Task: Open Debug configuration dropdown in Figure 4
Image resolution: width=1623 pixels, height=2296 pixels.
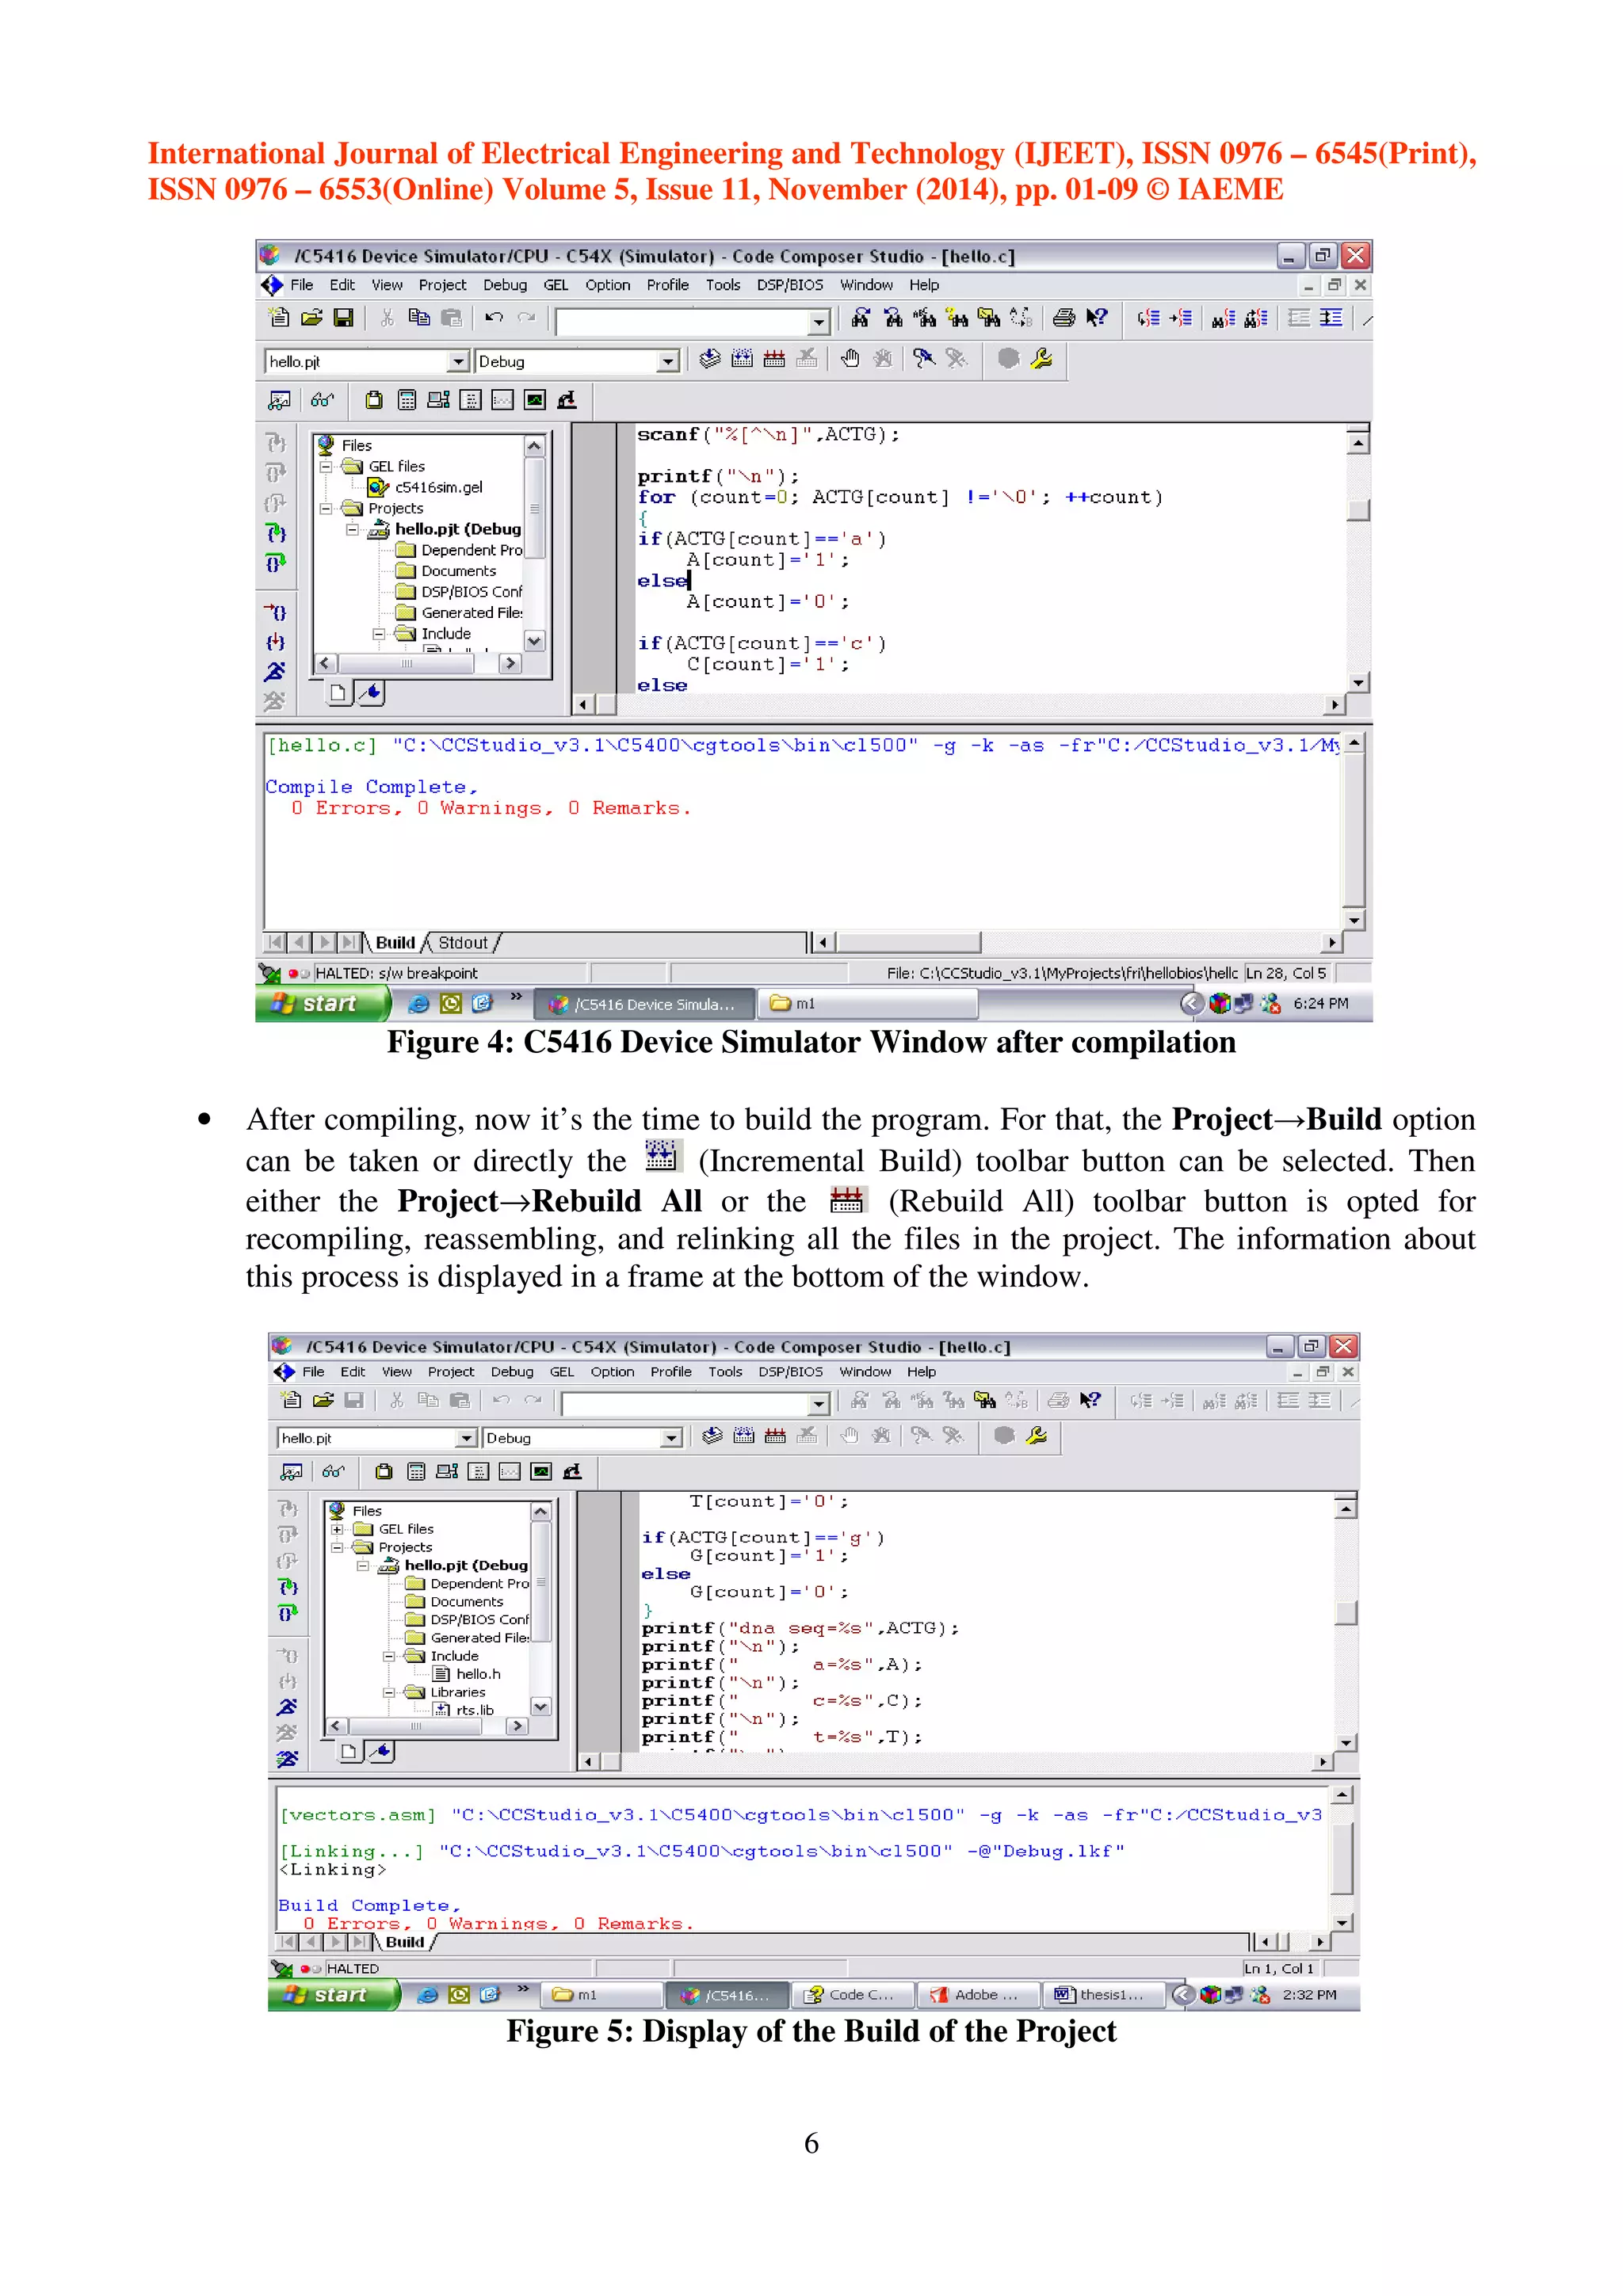Action: 668,361
